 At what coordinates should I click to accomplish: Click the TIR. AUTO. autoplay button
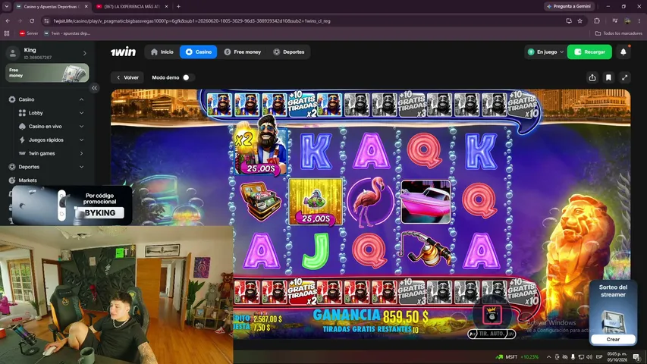tap(492, 334)
